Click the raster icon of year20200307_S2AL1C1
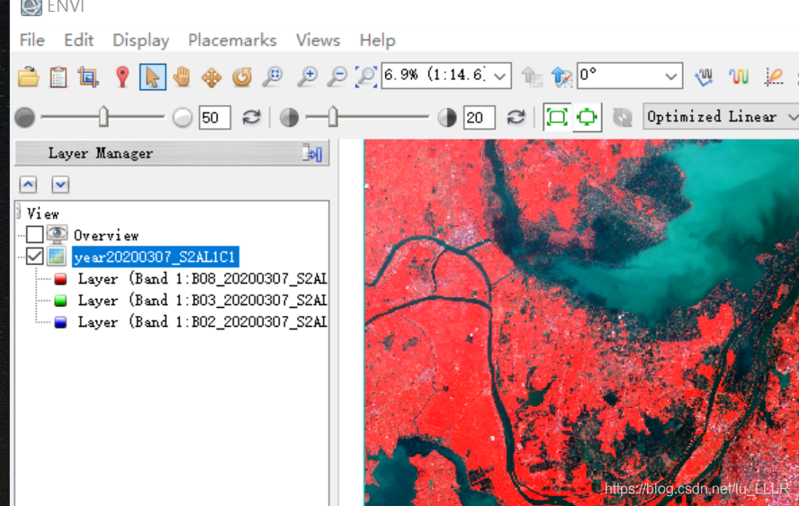The image size is (799, 506). click(57, 256)
